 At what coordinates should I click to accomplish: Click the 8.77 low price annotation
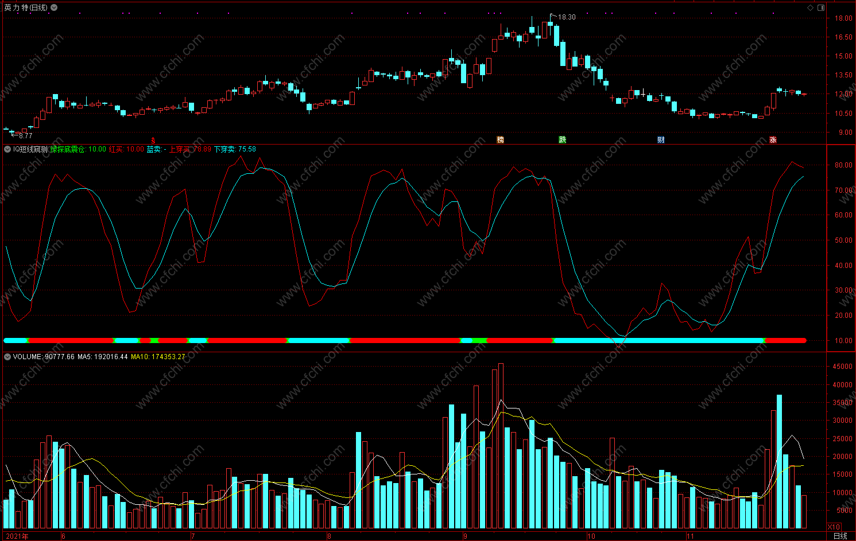click(x=25, y=136)
